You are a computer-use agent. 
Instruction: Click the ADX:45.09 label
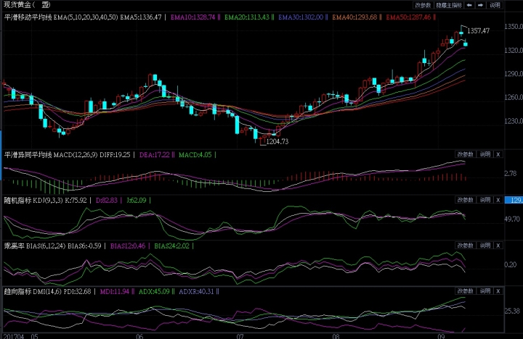(x=154, y=291)
